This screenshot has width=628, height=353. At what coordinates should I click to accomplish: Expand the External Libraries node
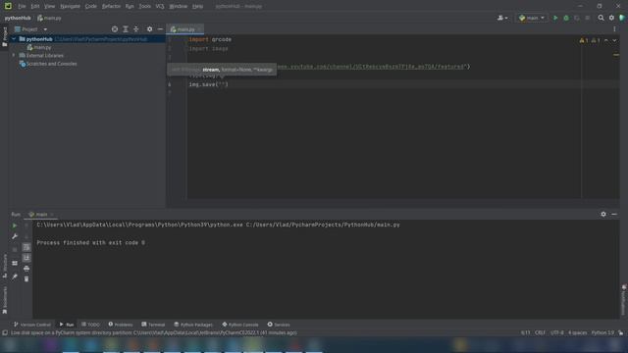[14, 56]
